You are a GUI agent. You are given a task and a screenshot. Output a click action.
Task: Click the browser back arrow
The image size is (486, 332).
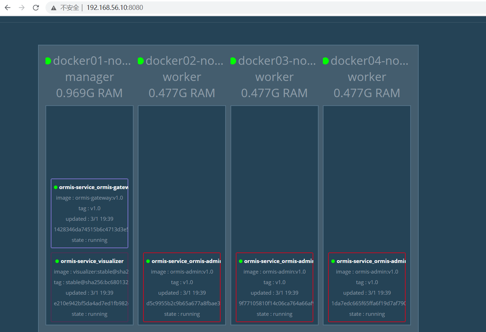7,7
